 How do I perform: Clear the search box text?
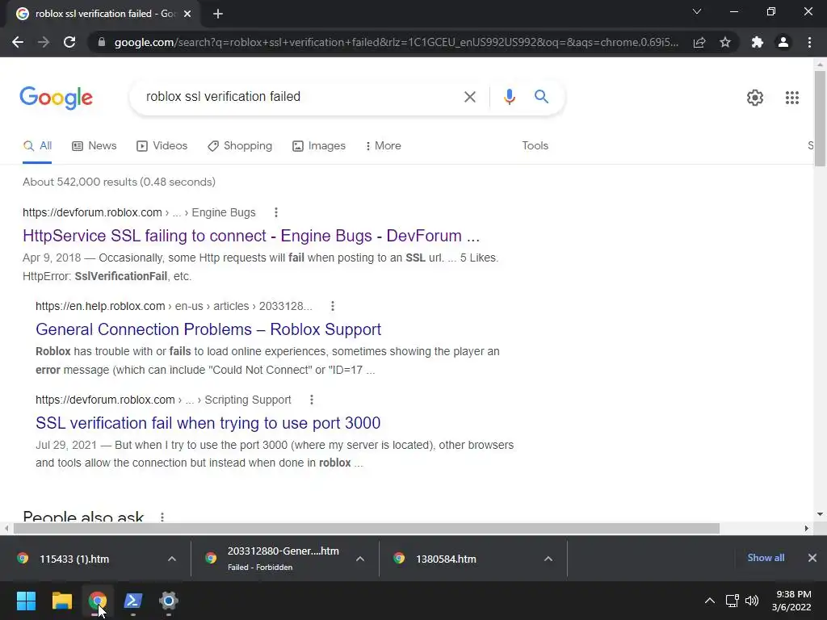(x=469, y=97)
